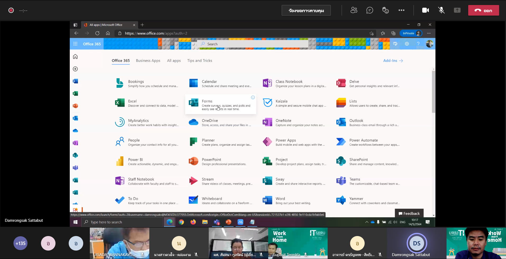Switch to the Business Apps tab
The height and width of the screenshot is (259, 506).
click(x=148, y=60)
